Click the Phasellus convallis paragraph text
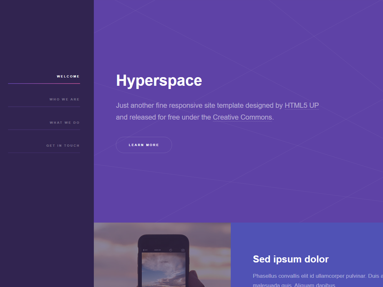 [x=318, y=280]
